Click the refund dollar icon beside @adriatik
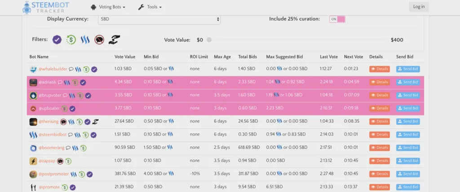This screenshot has width=460, height=192. click(75, 83)
